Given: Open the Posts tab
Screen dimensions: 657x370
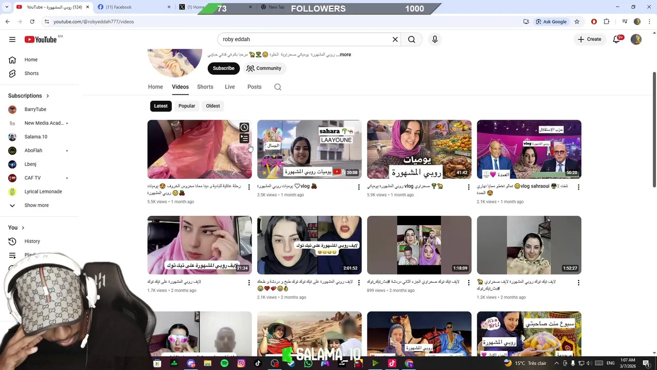Looking at the screenshot, I should pos(255,87).
